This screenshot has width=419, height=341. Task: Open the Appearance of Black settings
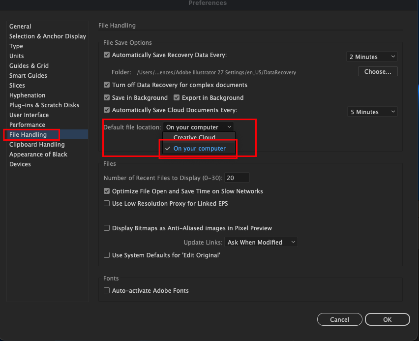(38, 154)
